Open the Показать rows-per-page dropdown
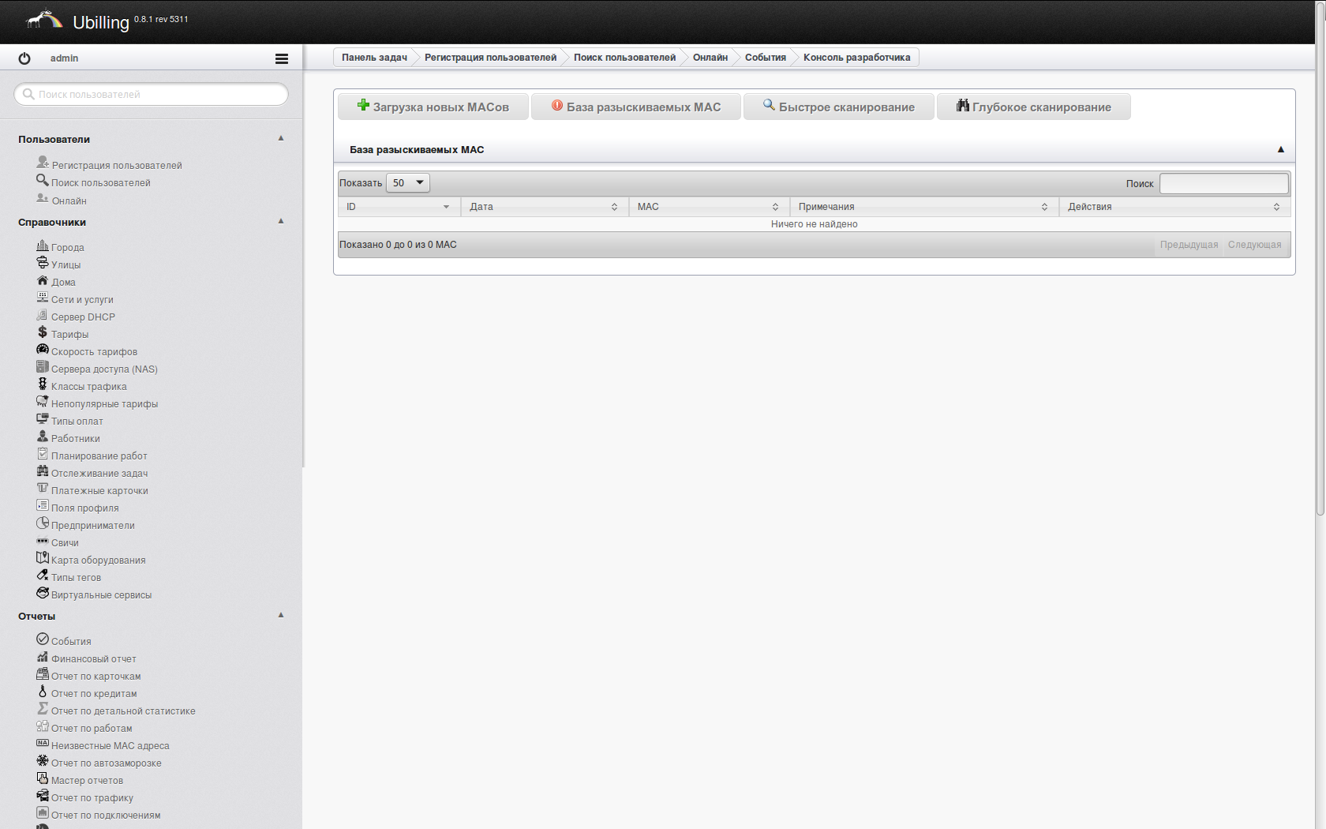The width and height of the screenshot is (1326, 829). tap(408, 183)
